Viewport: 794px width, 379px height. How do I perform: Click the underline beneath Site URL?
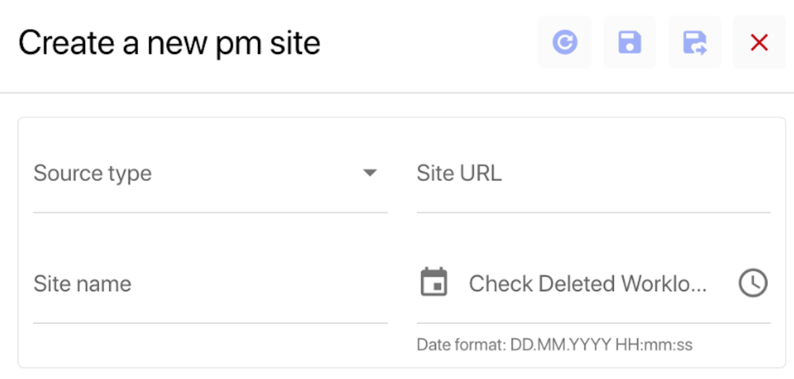594,212
